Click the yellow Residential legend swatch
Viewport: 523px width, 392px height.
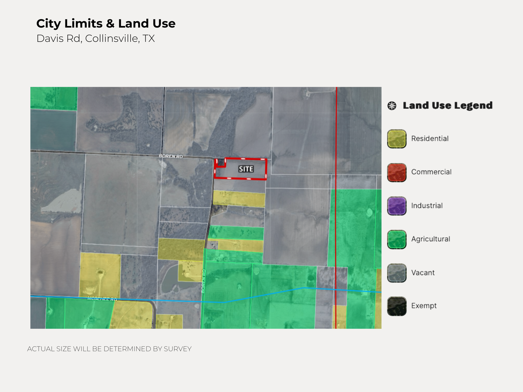tap(397, 139)
